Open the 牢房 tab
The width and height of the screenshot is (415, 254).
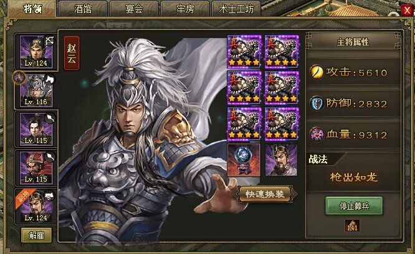pos(185,9)
